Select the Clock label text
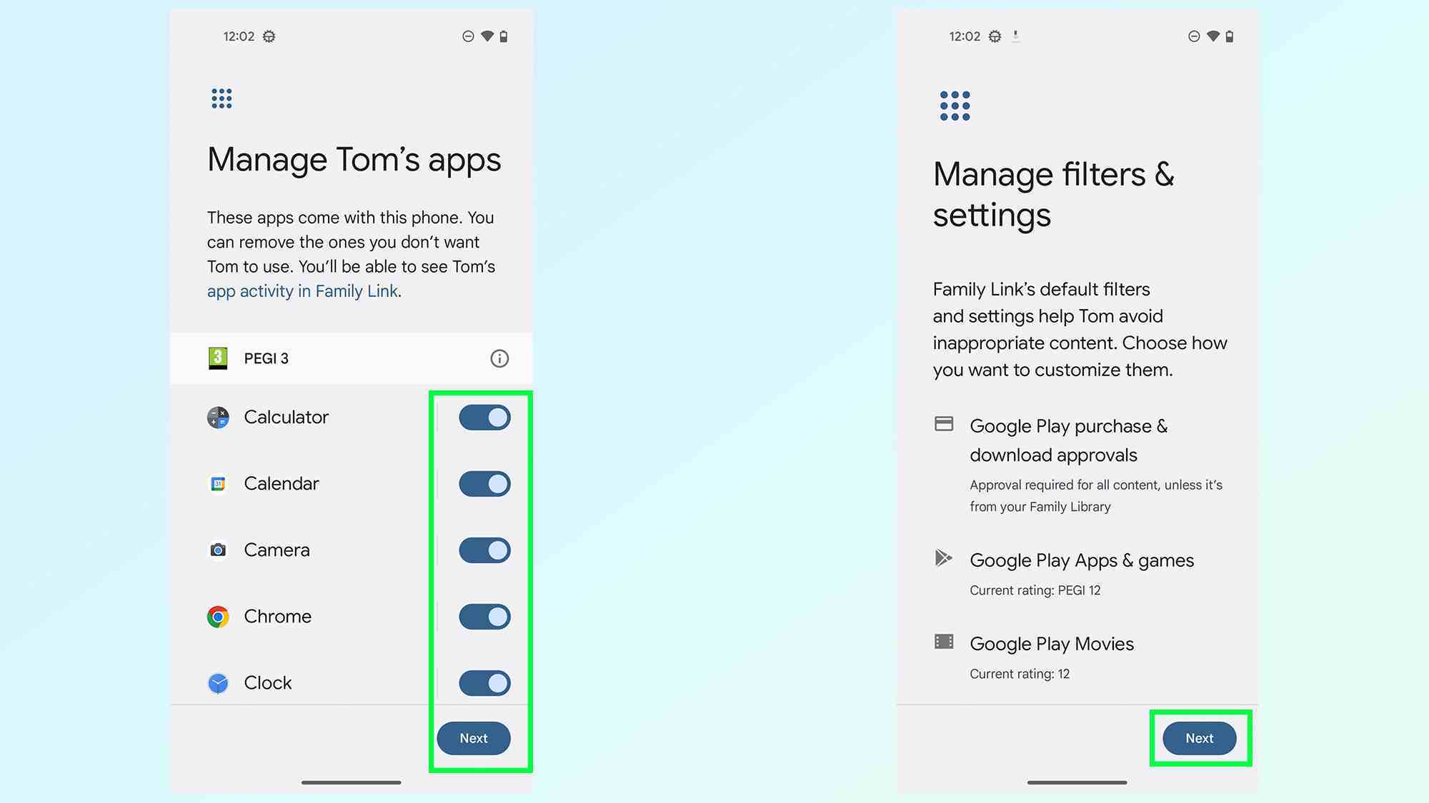The width and height of the screenshot is (1429, 803). [x=268, y=683]
